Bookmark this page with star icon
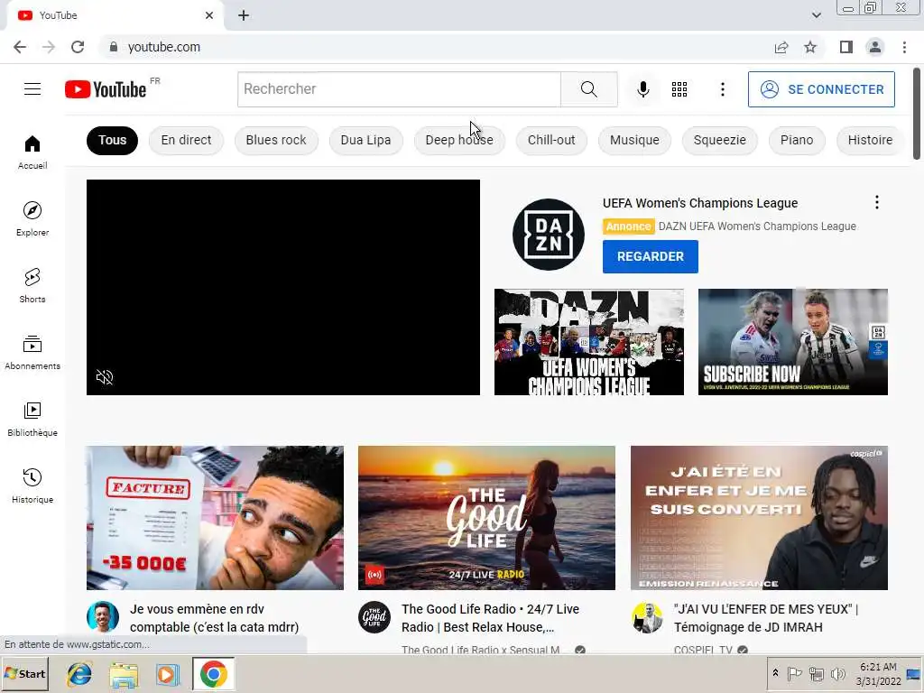Viewport: 924px width, 693px height. click(810, 47)
